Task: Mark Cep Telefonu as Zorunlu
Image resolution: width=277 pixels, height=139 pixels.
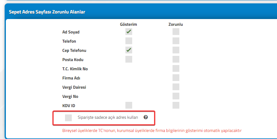Action: click(x=176, y=50)
